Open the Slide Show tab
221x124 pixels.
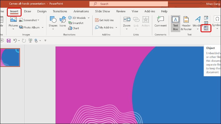(x=102, y=11)
